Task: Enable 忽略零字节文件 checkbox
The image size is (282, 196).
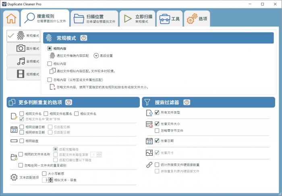Action: coord(157,130)
